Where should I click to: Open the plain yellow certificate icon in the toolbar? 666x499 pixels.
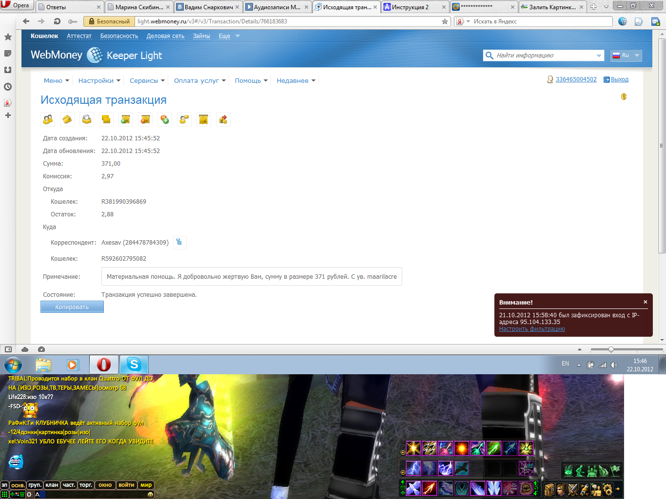(x=204, y=119)
